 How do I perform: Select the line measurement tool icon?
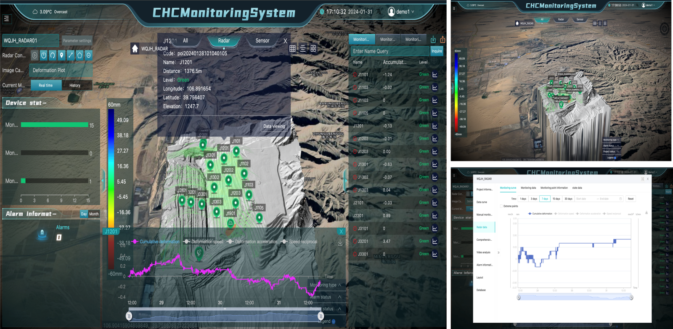point(71,55)
